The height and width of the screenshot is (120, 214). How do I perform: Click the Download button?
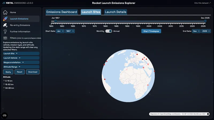[33, 72]
